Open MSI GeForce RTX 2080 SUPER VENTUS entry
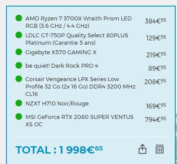The height and width of the screenshot is (164, 177). pyautogui.click(x=79, y=121)
